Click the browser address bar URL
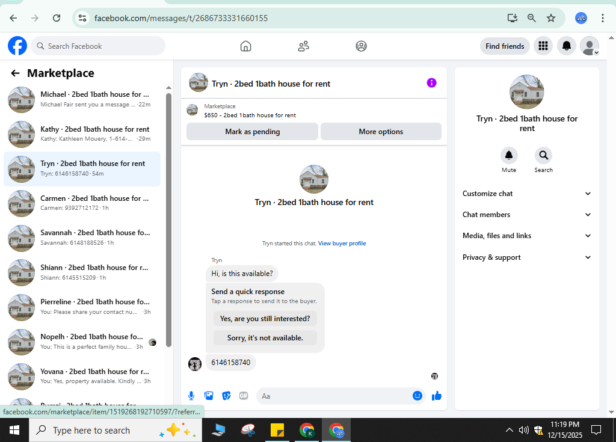 181,18
